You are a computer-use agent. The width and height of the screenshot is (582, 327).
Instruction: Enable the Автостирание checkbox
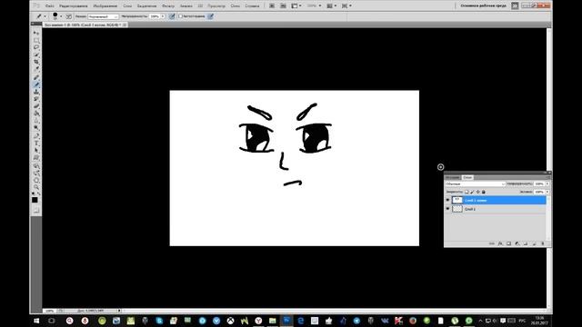coord(180,16)
